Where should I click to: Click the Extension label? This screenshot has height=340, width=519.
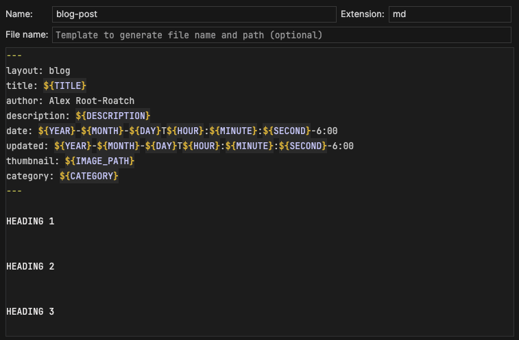tap(361, 14)
